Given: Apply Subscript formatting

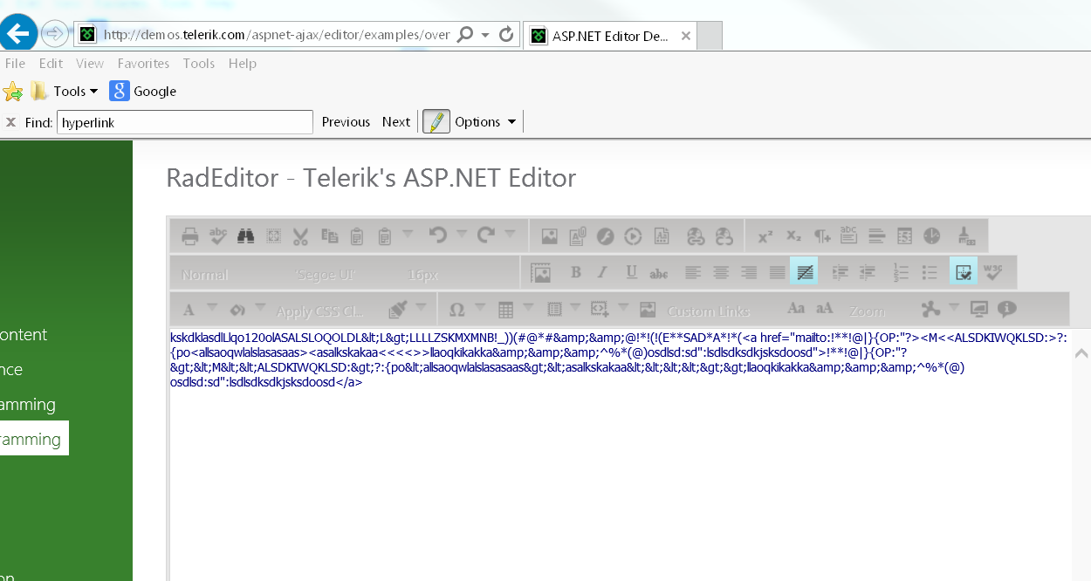Looking at the screenshot, I should point(793,236).
